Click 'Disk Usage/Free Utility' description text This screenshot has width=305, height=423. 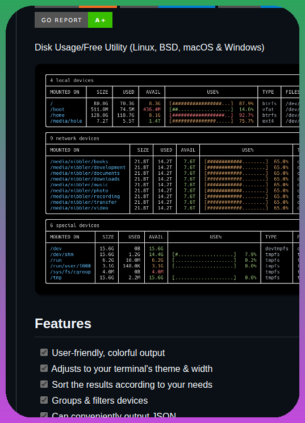point(149,48)
